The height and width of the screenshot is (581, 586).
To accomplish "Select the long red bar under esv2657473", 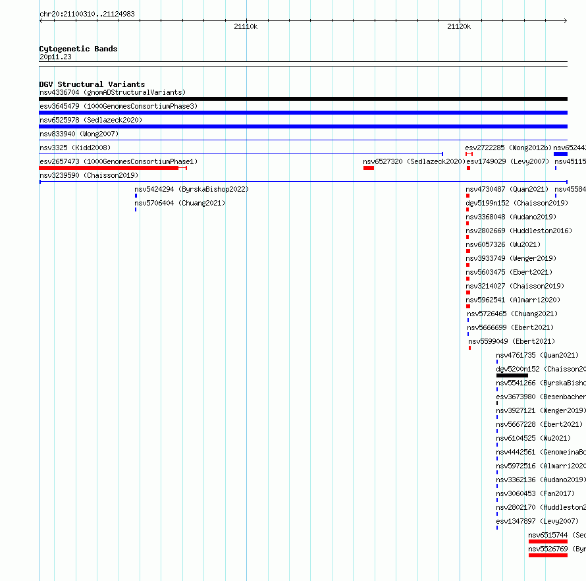I will (109, 168).
